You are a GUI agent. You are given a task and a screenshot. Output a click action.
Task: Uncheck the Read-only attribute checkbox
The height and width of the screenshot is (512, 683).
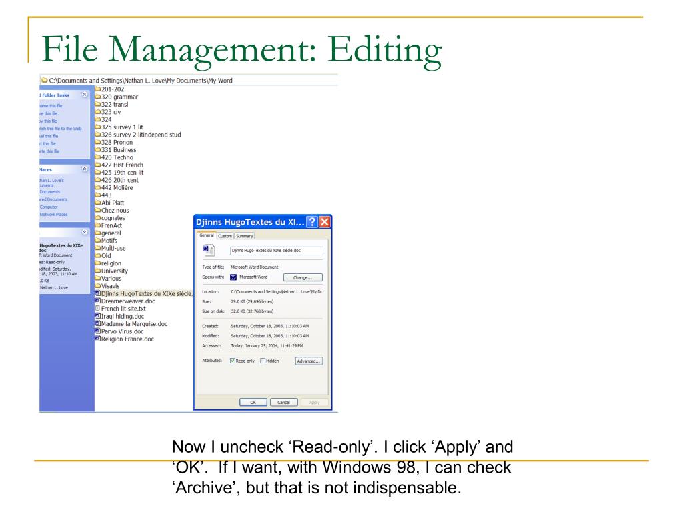pos(233,361)
